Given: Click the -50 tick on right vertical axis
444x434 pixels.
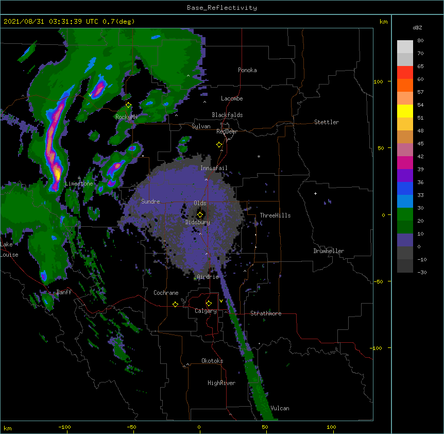Looking at the screenshot, I should coord(378,281).
